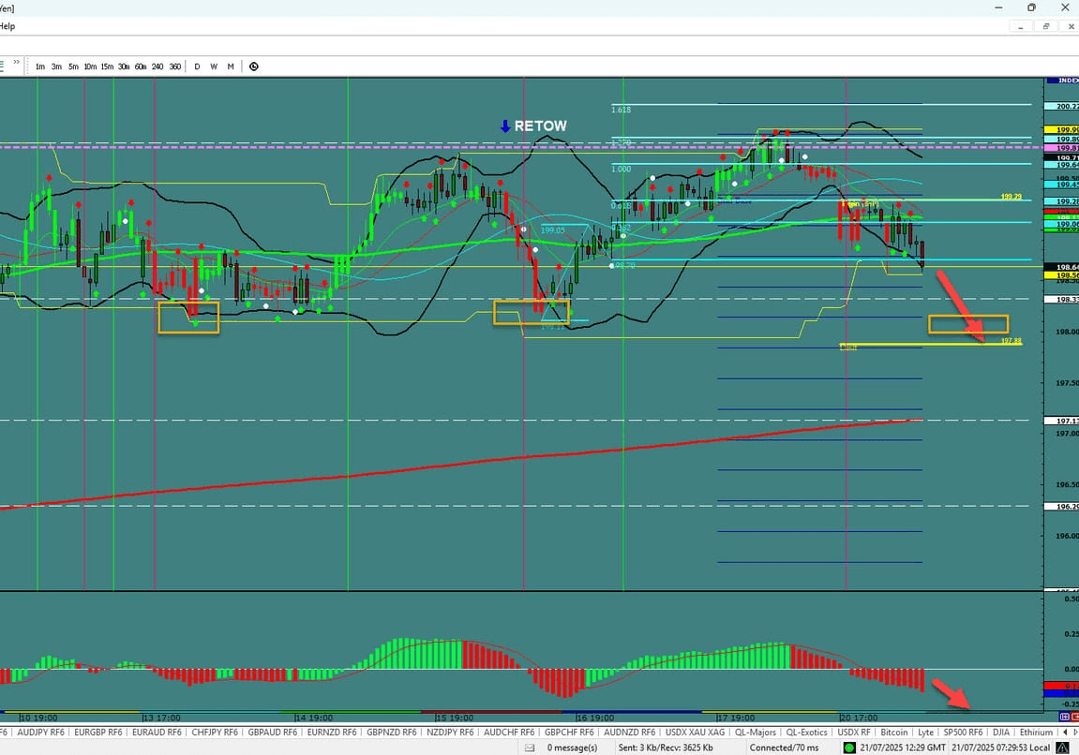Switch to the Bitcoin tab
Viewport: 1079px width, 755px height.
tap(893, 732)
